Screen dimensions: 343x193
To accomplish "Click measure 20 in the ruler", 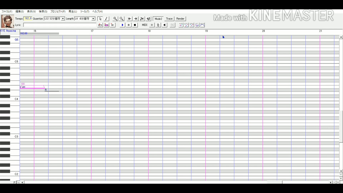I will pyautogui.click(x=263, y=31).
